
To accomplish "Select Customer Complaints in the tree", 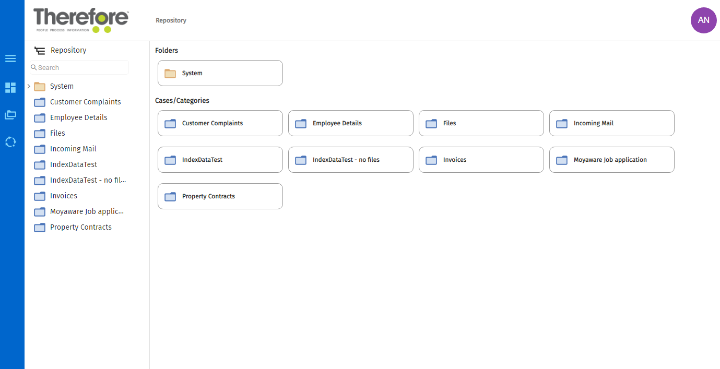I will (x=85, y=102).
